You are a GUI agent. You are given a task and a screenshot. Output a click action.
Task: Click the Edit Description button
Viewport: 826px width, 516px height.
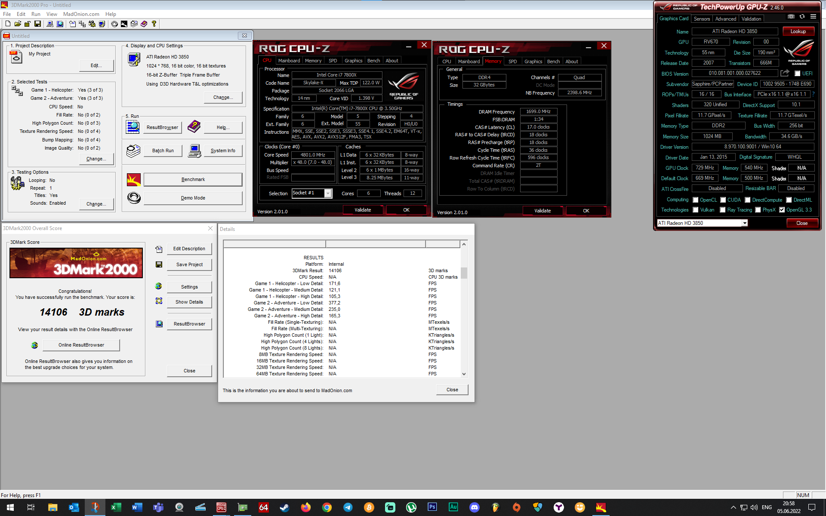point(189,249)
